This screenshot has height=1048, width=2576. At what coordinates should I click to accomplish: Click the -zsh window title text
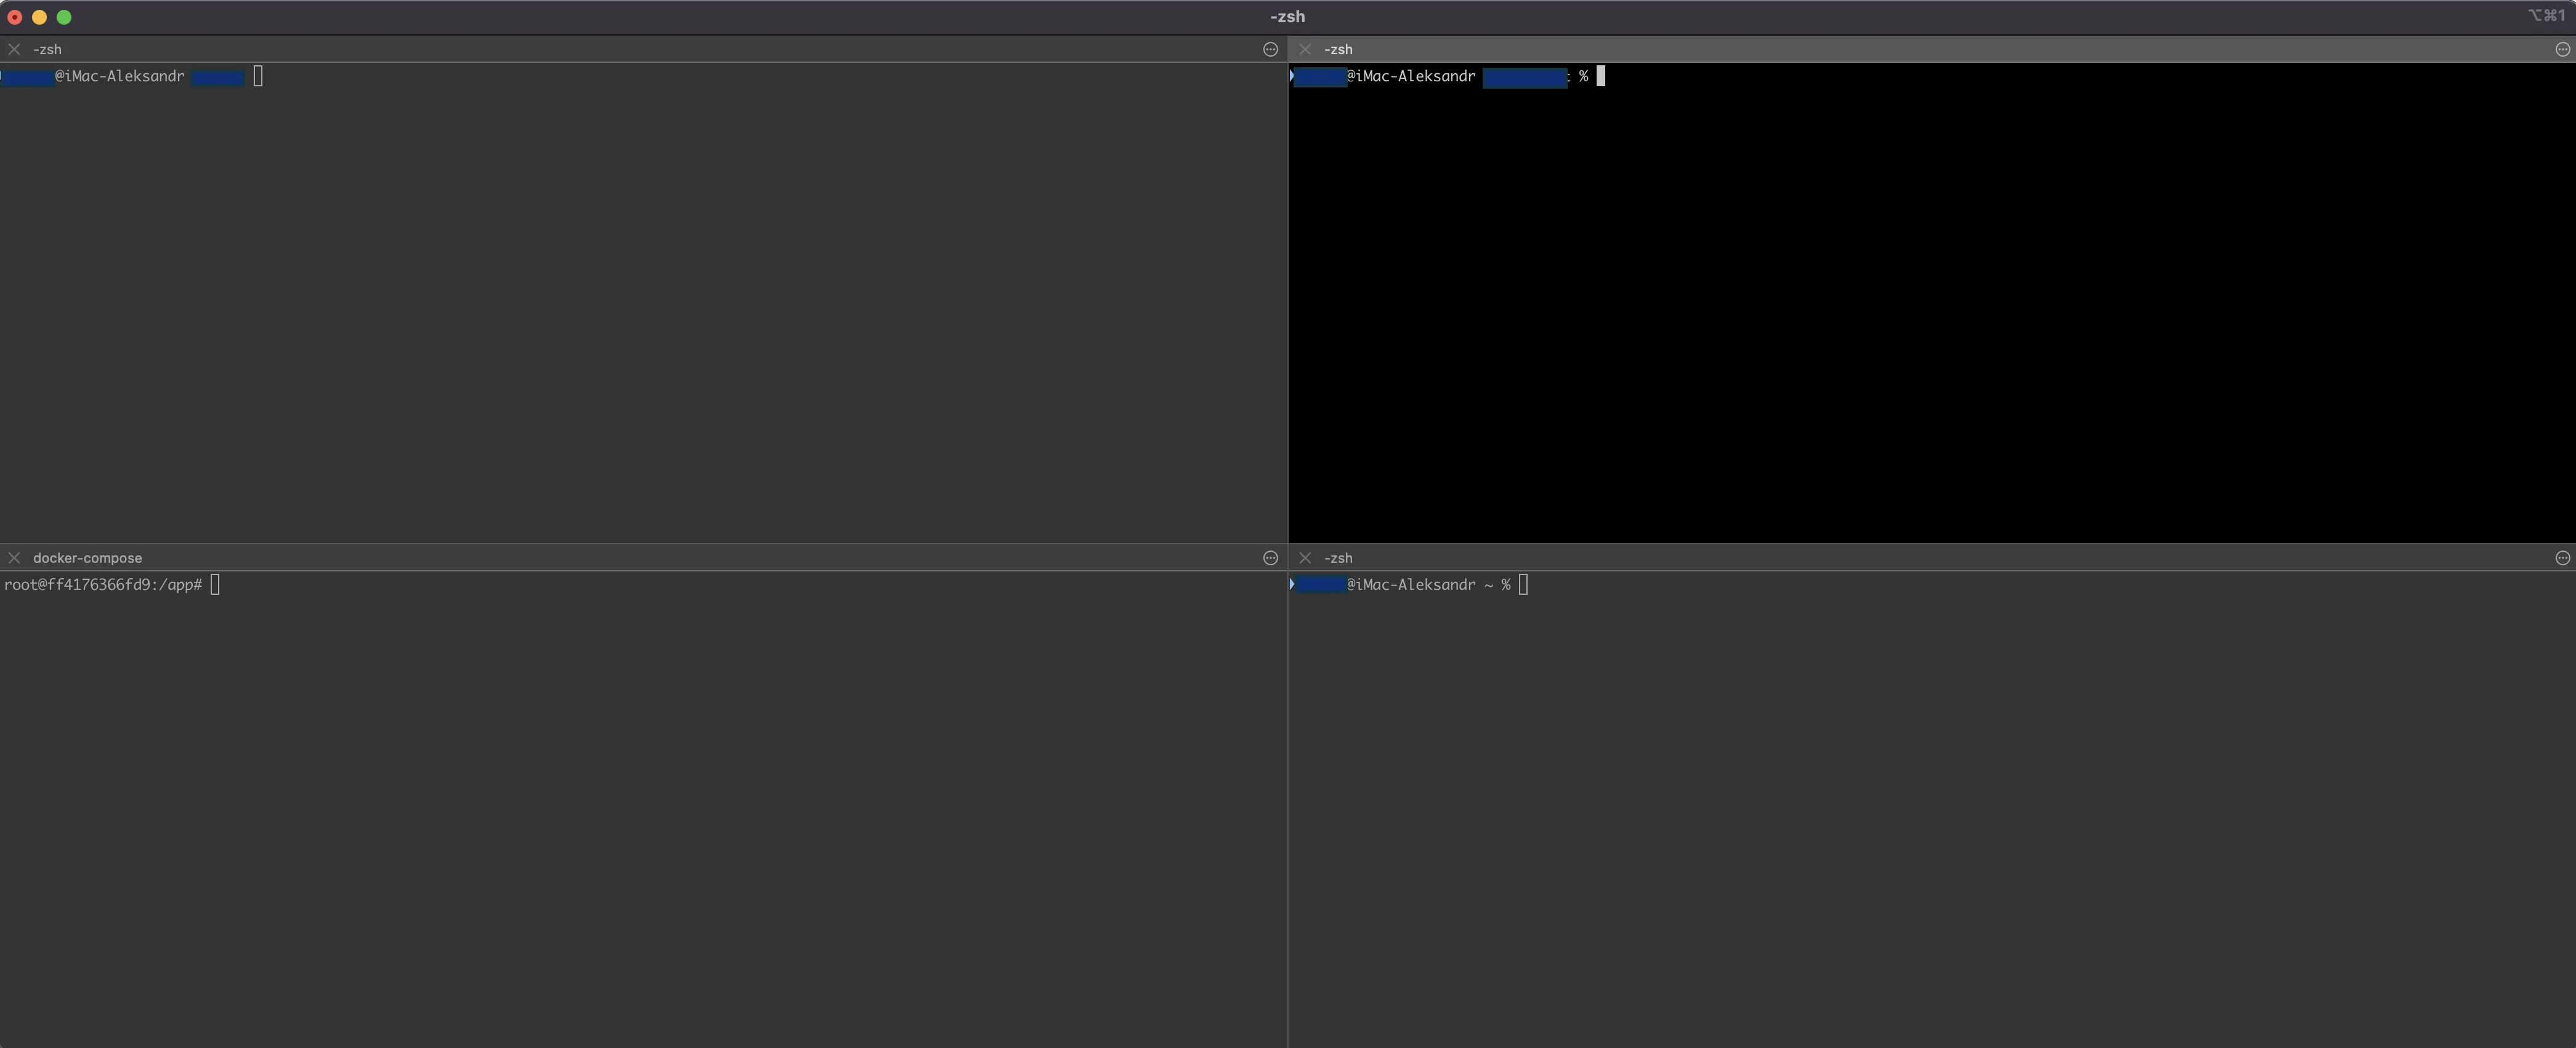point(1287,17)
